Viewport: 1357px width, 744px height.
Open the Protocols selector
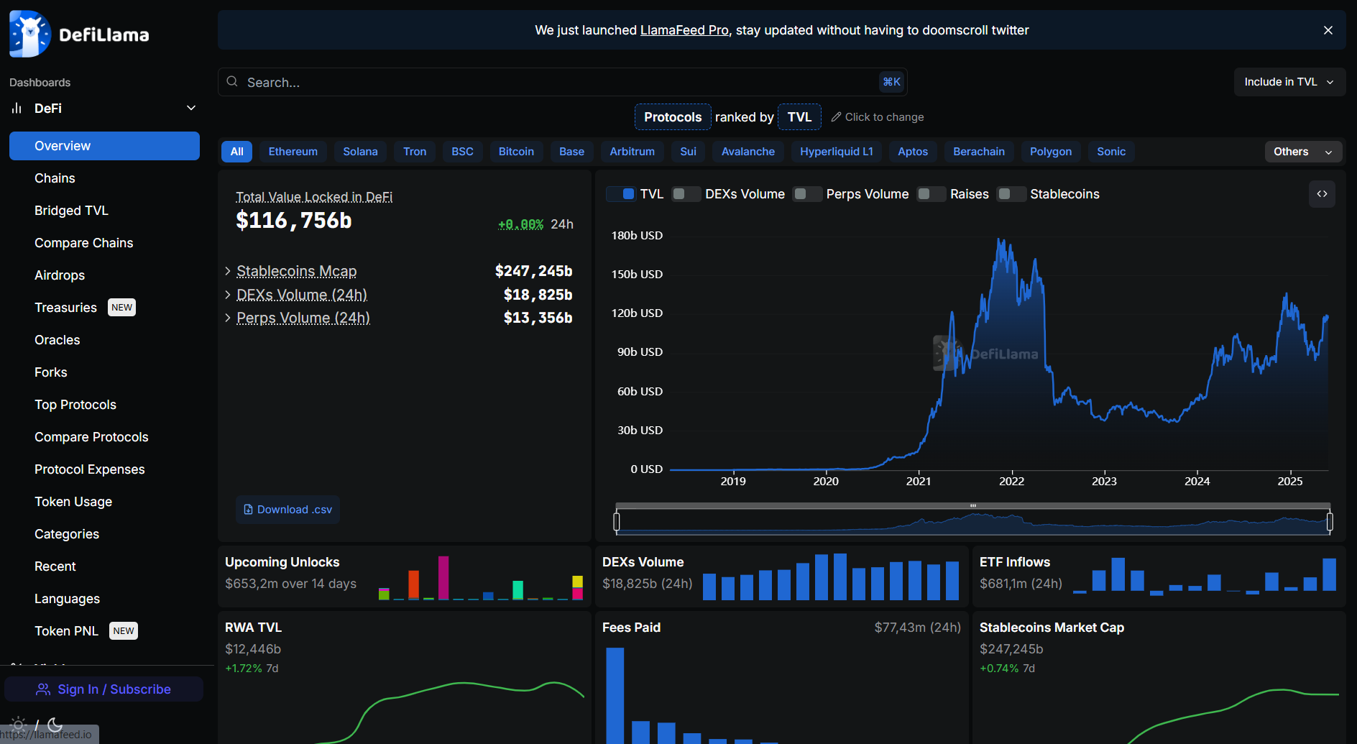pos(673,117)
